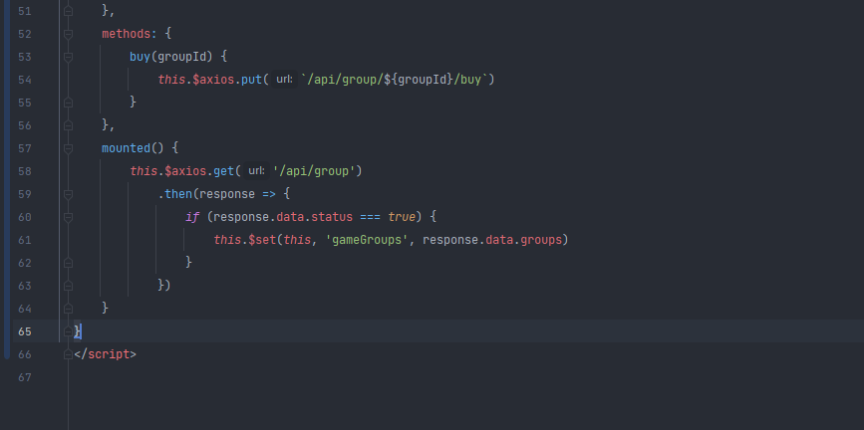
Task: Click the get method name on line 58
Action: [x=223, y=171]
